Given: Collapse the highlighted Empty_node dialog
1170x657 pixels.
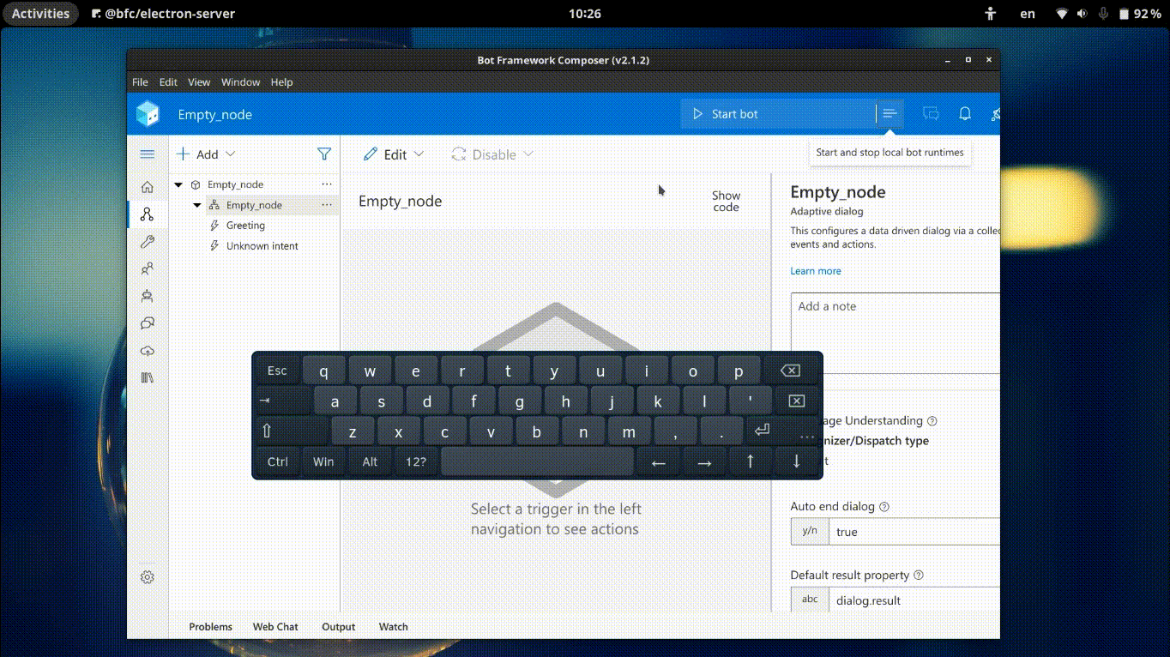Looking at the screenshot, I should [x=197, y=205].
